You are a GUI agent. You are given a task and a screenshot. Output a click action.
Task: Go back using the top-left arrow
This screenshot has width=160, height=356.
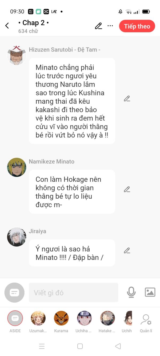(7, 26)
